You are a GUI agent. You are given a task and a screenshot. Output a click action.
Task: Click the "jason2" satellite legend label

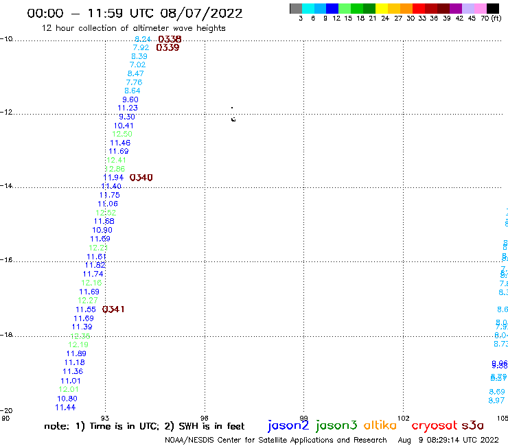click(x=288, y=425)
